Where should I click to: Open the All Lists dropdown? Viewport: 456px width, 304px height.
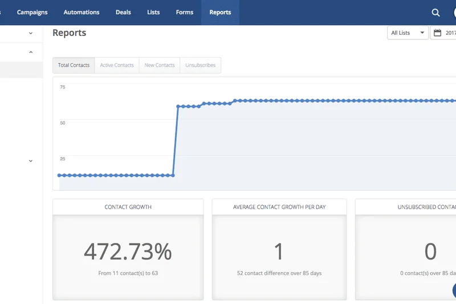[x=408, y=33]
